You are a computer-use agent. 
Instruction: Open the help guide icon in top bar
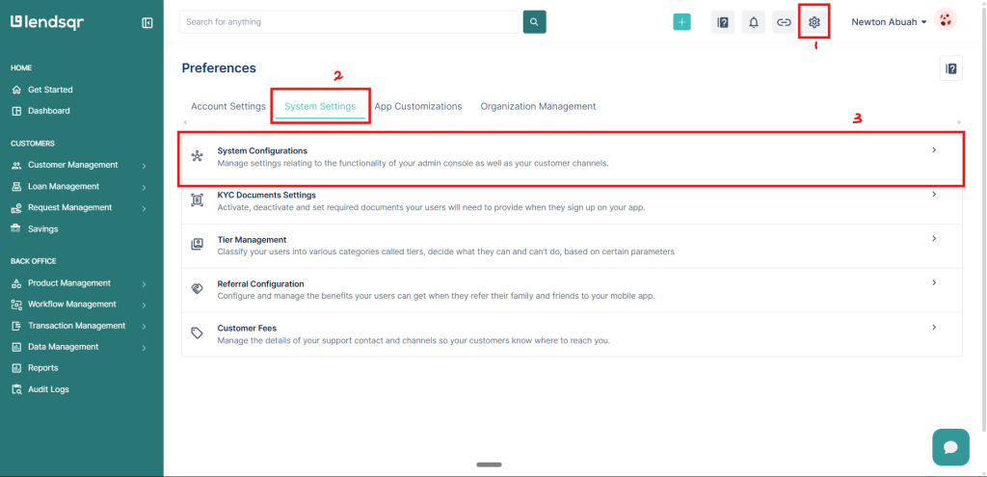[x=722, y=22]
